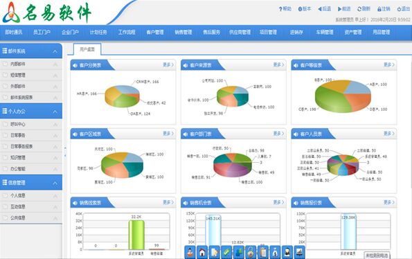Viewport: 412px width, 259px height.
Task: Go forward with the 前进 arrow
Action: pyautogui.click(x=339, y=9)
